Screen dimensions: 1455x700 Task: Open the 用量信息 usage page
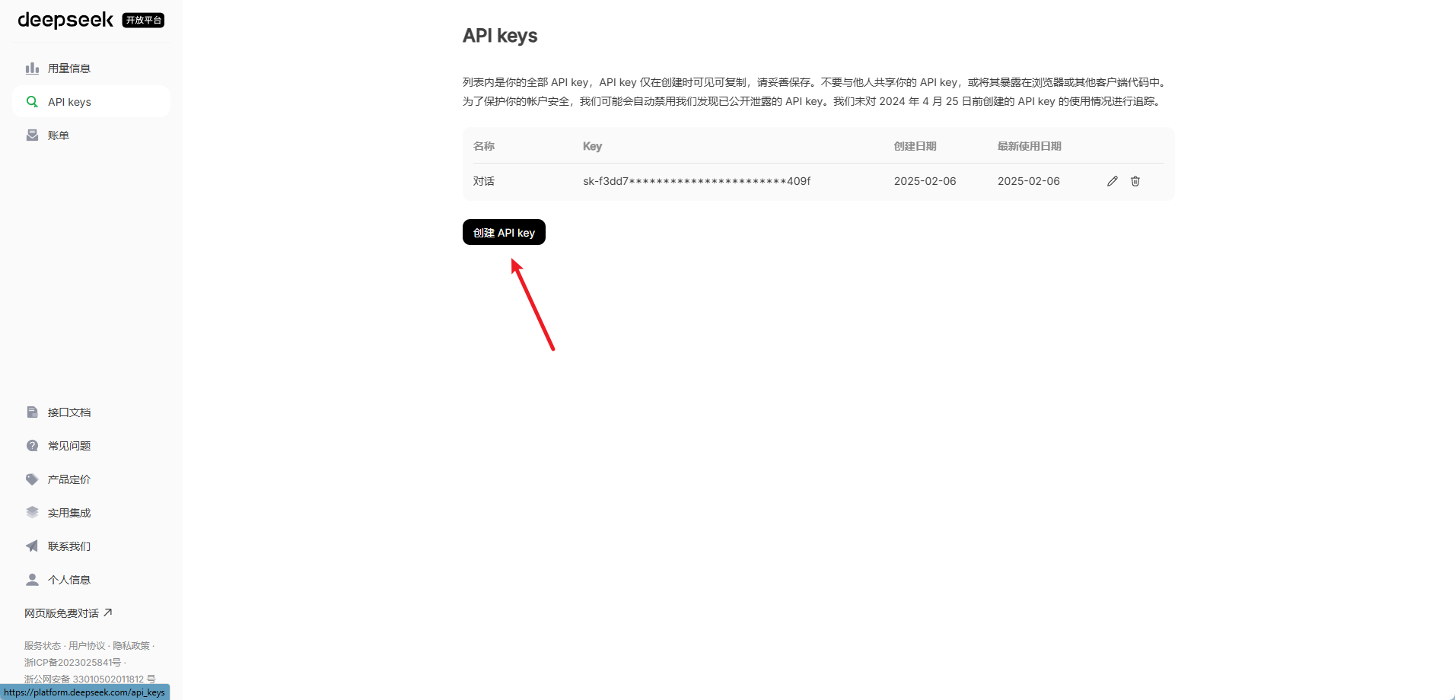coord(91,68)
